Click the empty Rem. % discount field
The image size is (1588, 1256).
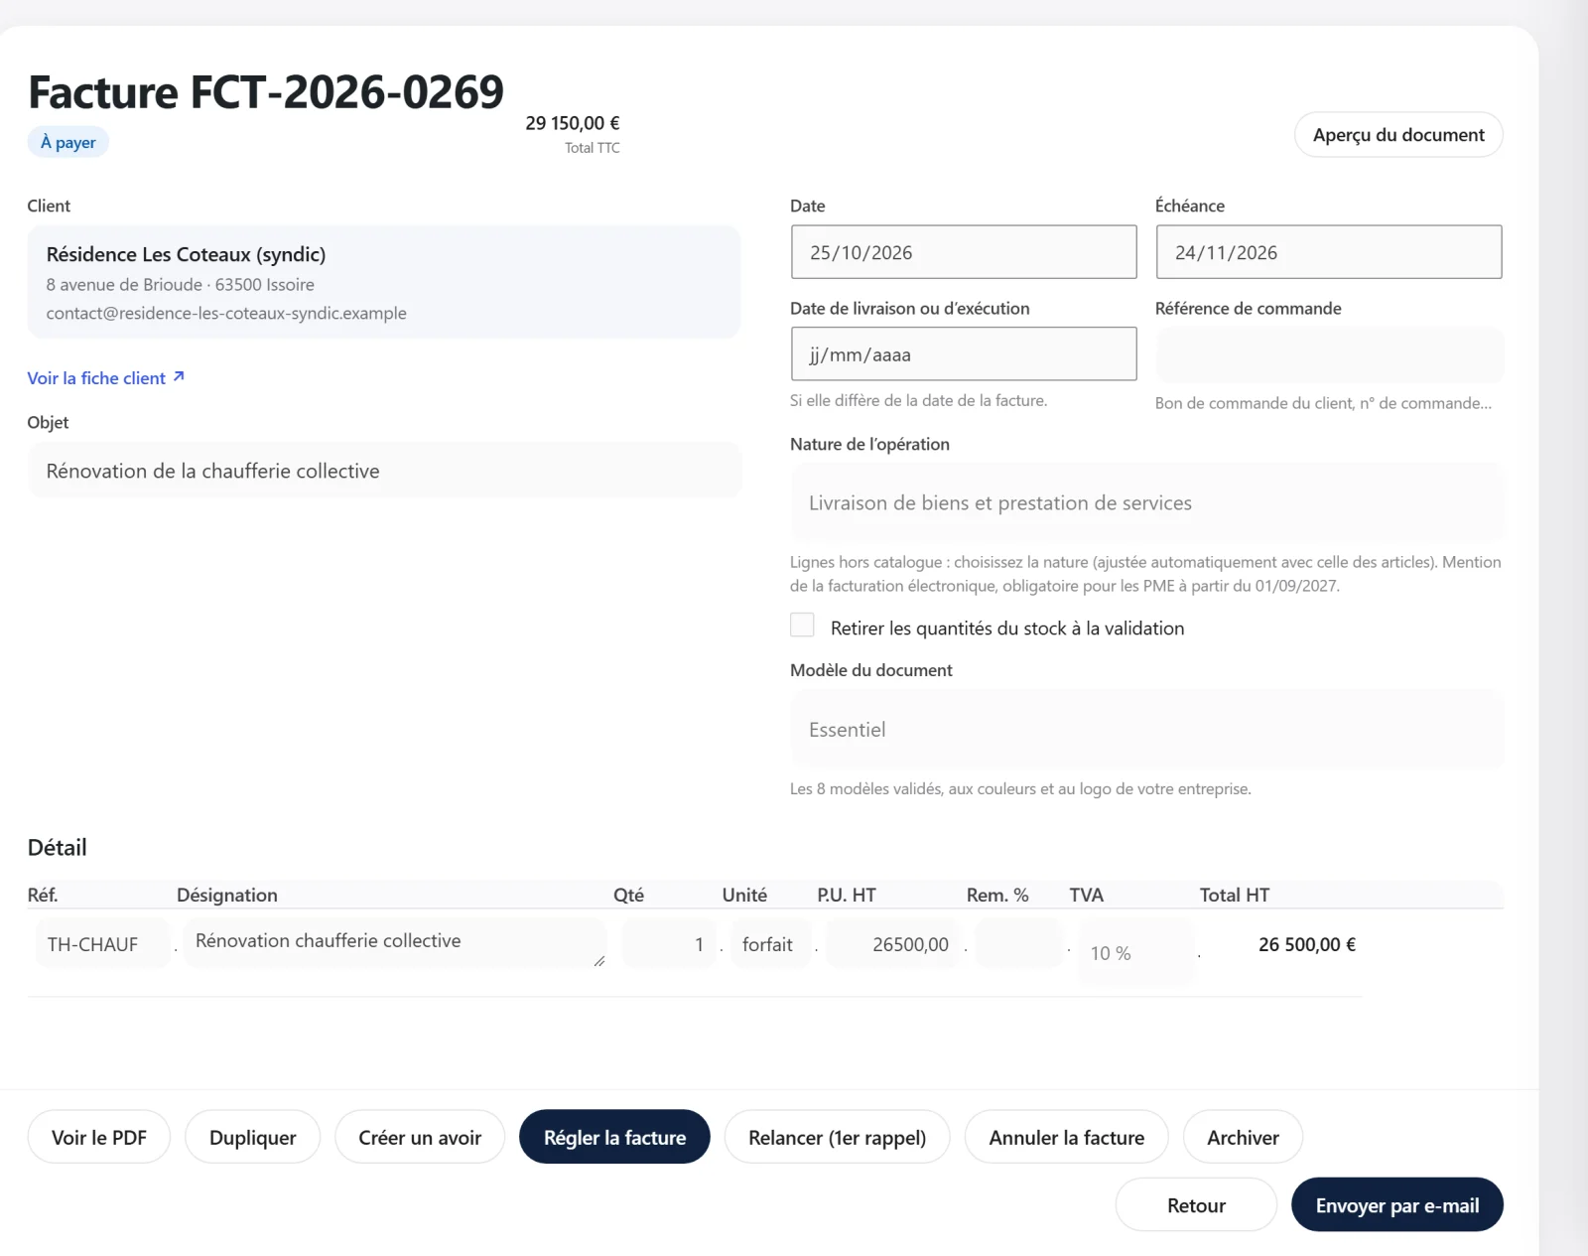click(1019, 944)
